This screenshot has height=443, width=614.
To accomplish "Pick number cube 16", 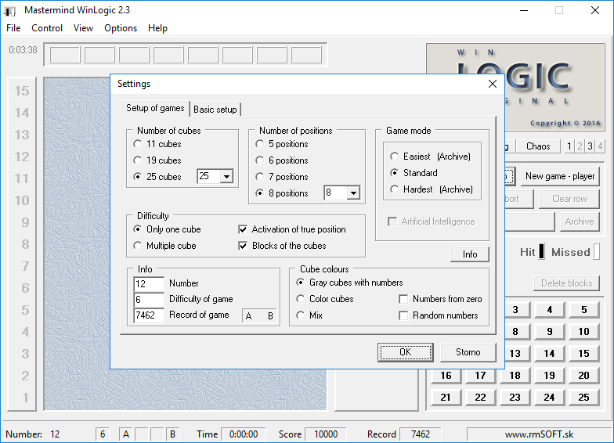I will point(446,376).
